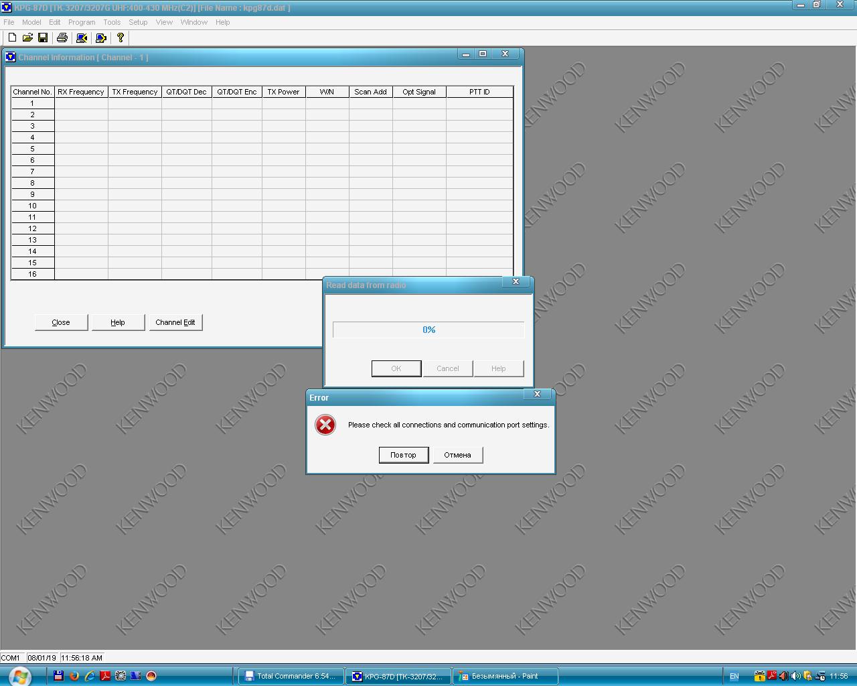Open the Tools menu
The image size is (857, 686).
click(x=112, y=22)
